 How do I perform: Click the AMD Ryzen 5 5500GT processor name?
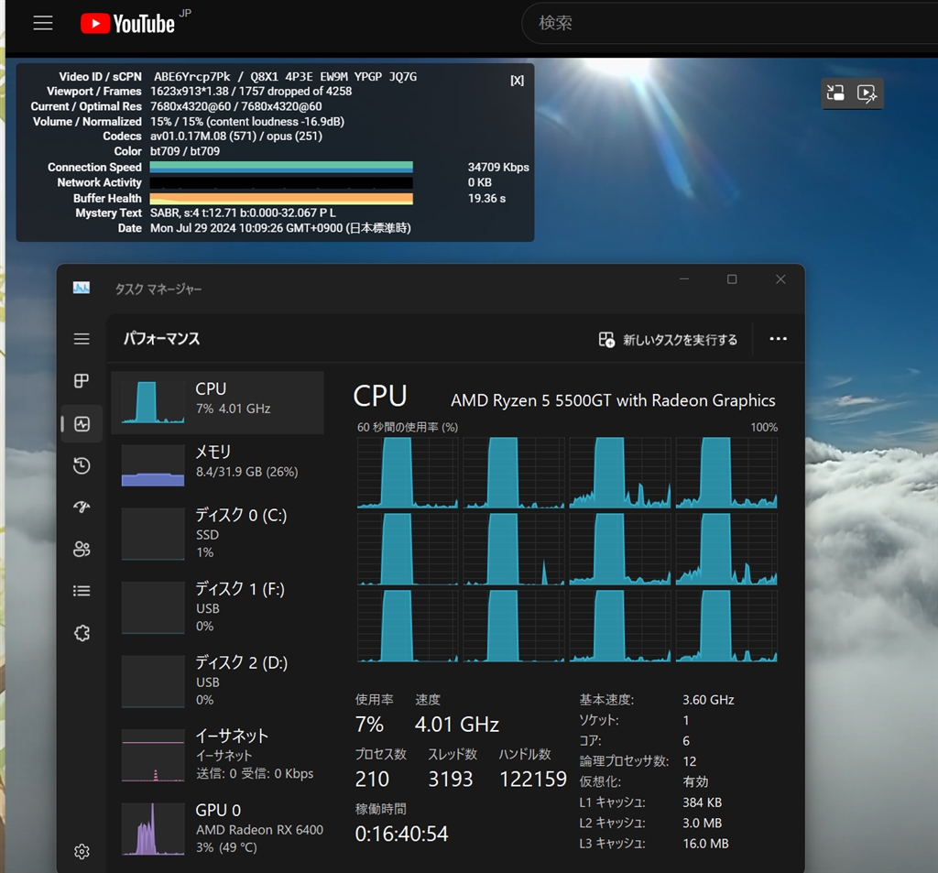(613, 400)
